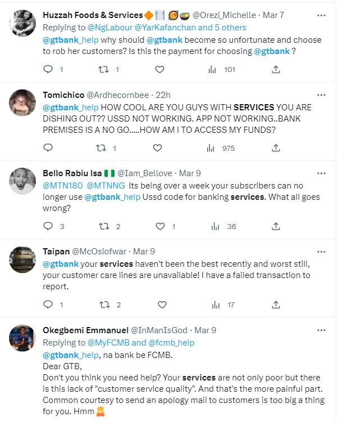Screen dimensions: 343x421
Task: Like Bello Rabiu Isa's tweet with heart
Action: 160,226
